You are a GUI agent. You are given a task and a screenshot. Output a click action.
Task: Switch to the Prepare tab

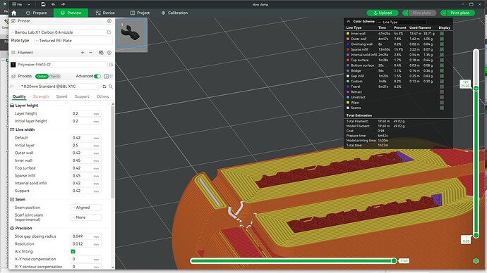(36, 13)
